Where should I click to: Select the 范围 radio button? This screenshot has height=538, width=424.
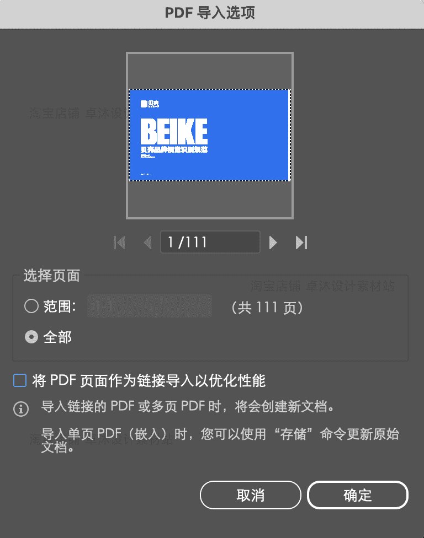[x=31, y=306]
